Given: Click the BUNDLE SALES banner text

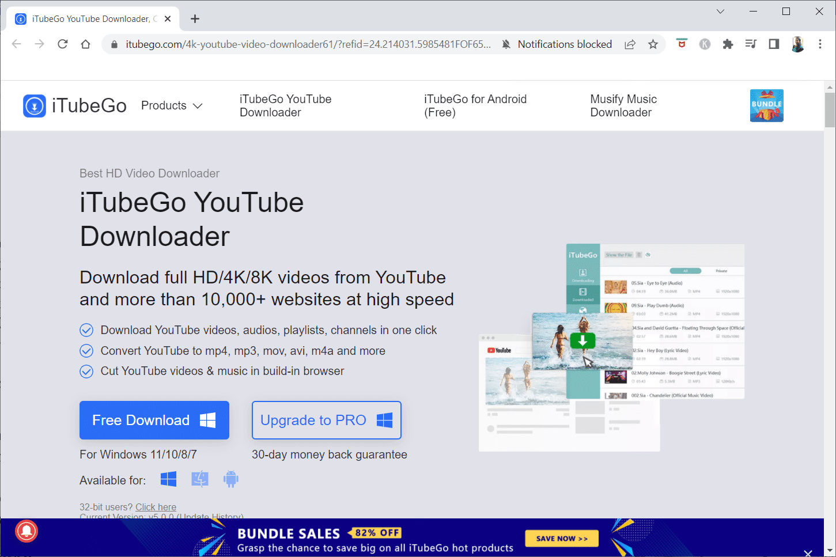Looking at the screenshot, I should [x=289, y=534].
